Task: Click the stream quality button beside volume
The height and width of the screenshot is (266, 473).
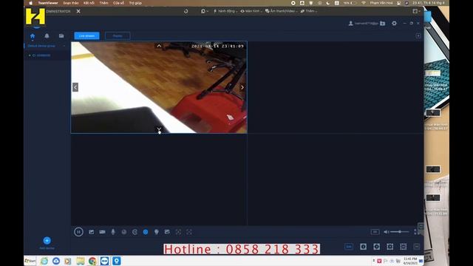Action: (375, 231)
